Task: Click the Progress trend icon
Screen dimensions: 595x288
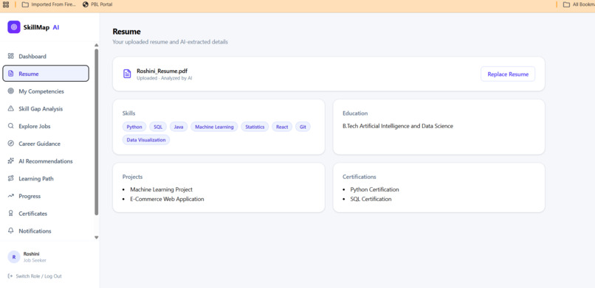Action: (10, 196)
